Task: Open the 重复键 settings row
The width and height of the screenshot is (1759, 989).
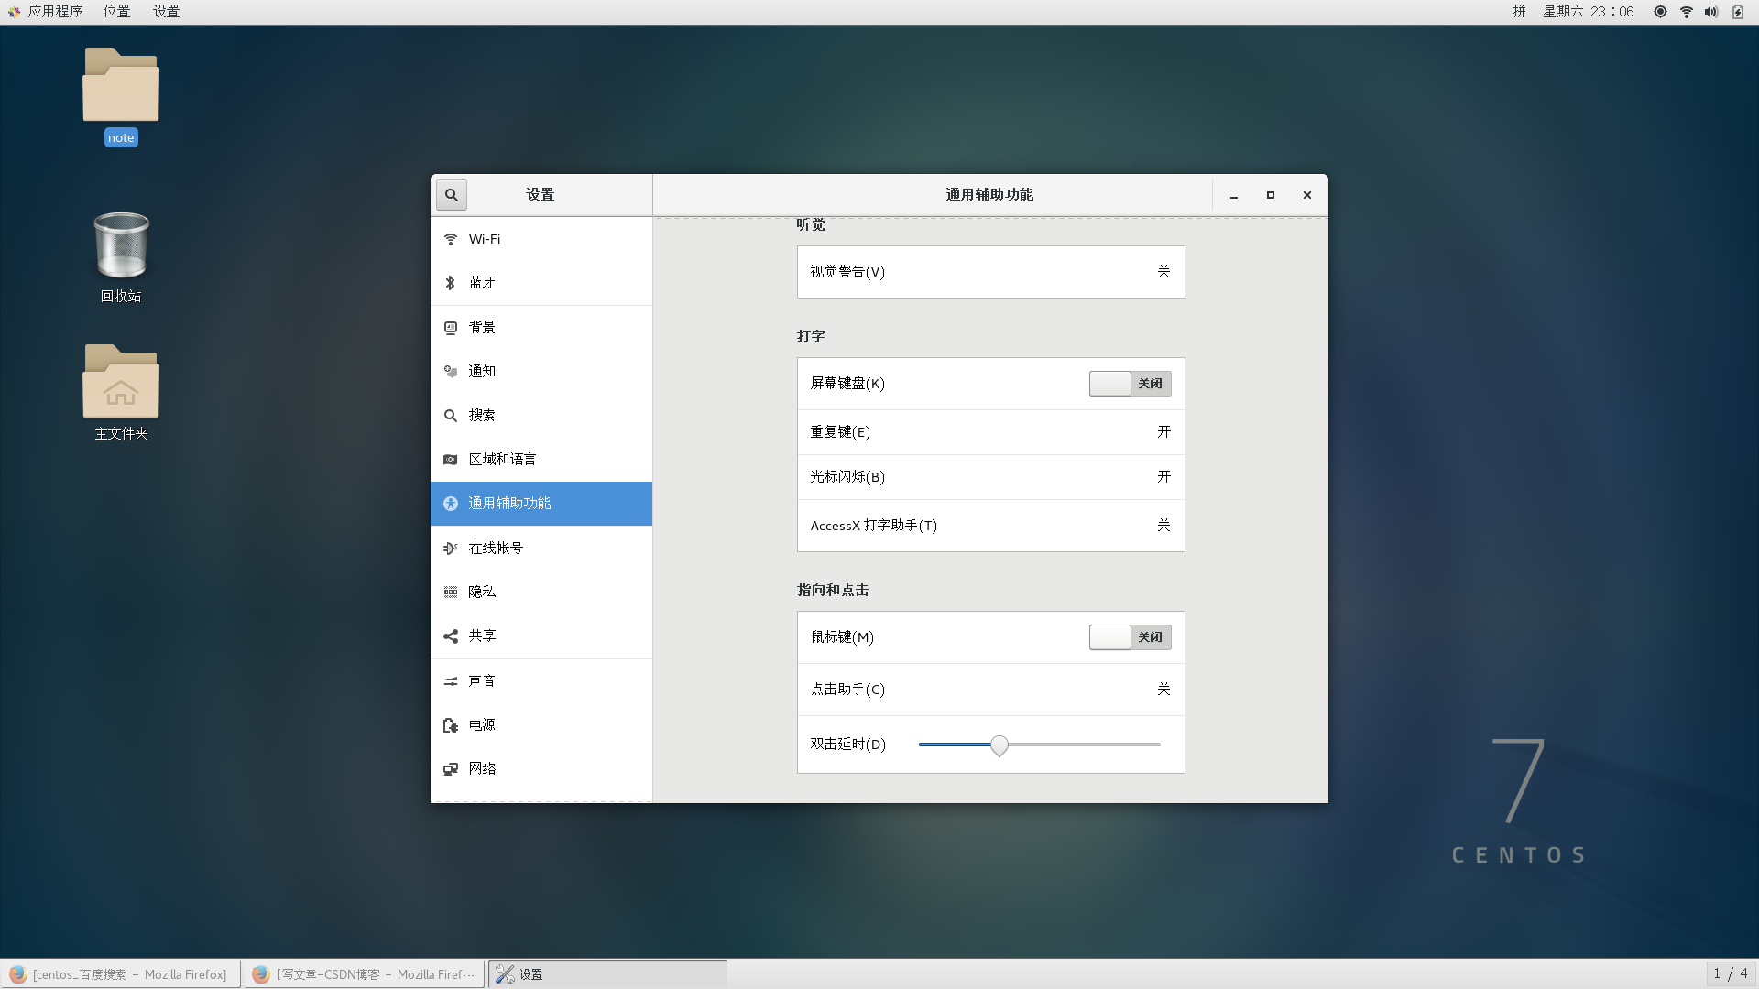Action: click(x=990, y=431)
